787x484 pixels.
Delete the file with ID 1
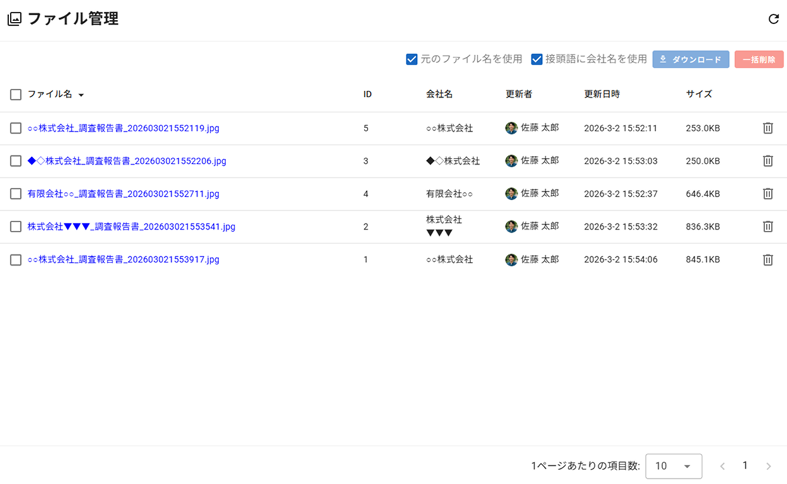pos(767,259)
